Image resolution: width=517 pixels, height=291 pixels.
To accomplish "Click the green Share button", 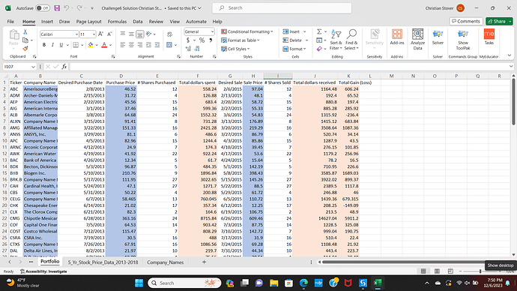I will 497,21.
